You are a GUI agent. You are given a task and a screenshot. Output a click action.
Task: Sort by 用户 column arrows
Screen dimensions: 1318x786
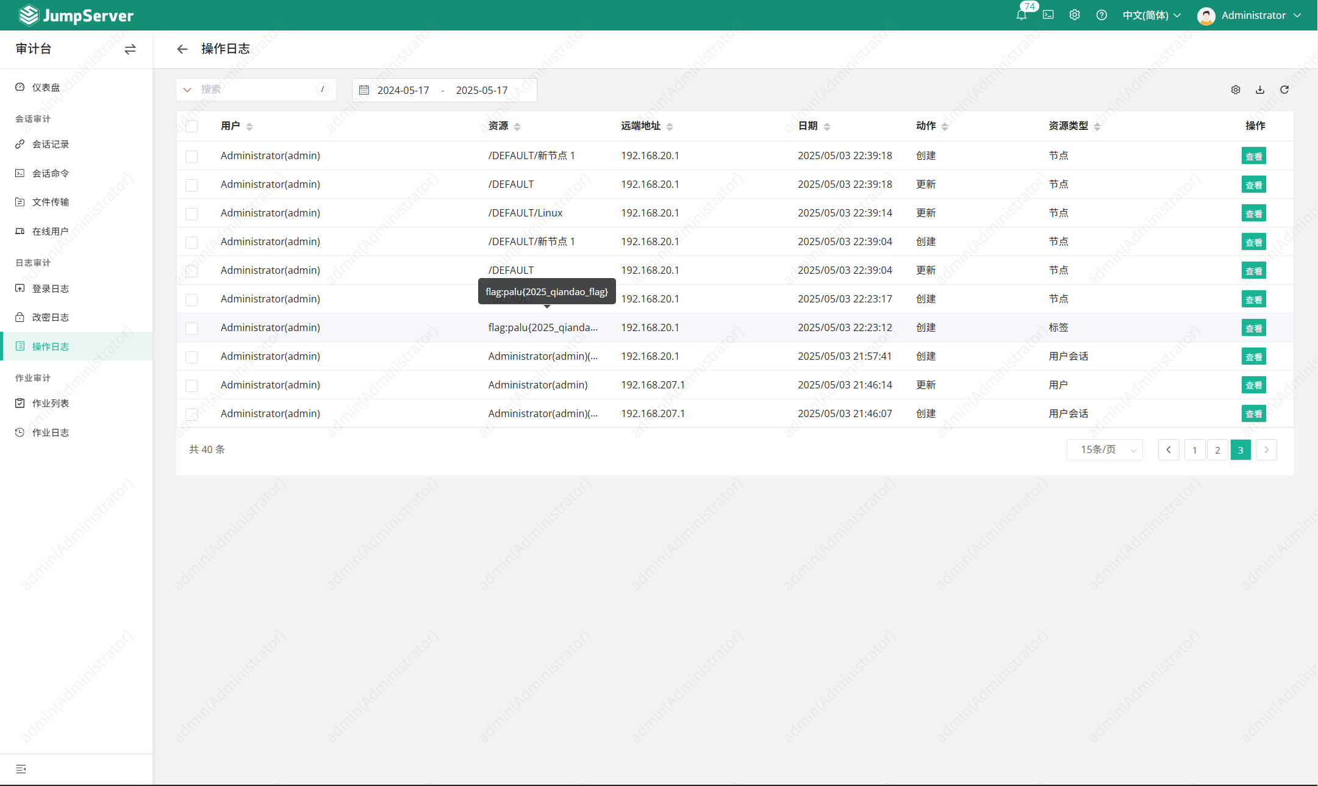coord(249,127)
